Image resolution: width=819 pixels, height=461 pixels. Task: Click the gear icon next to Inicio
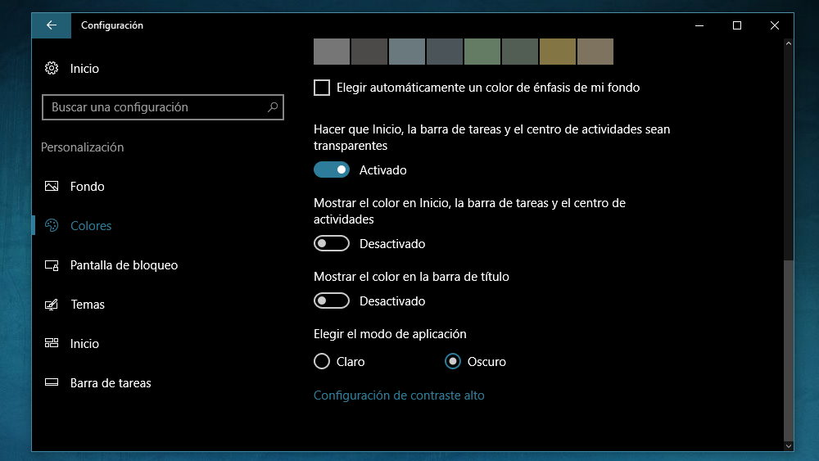(x=51, y=69)
